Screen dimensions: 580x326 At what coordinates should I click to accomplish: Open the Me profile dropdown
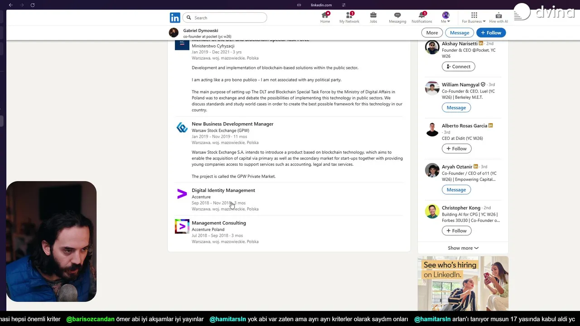(x=445, y=18)
